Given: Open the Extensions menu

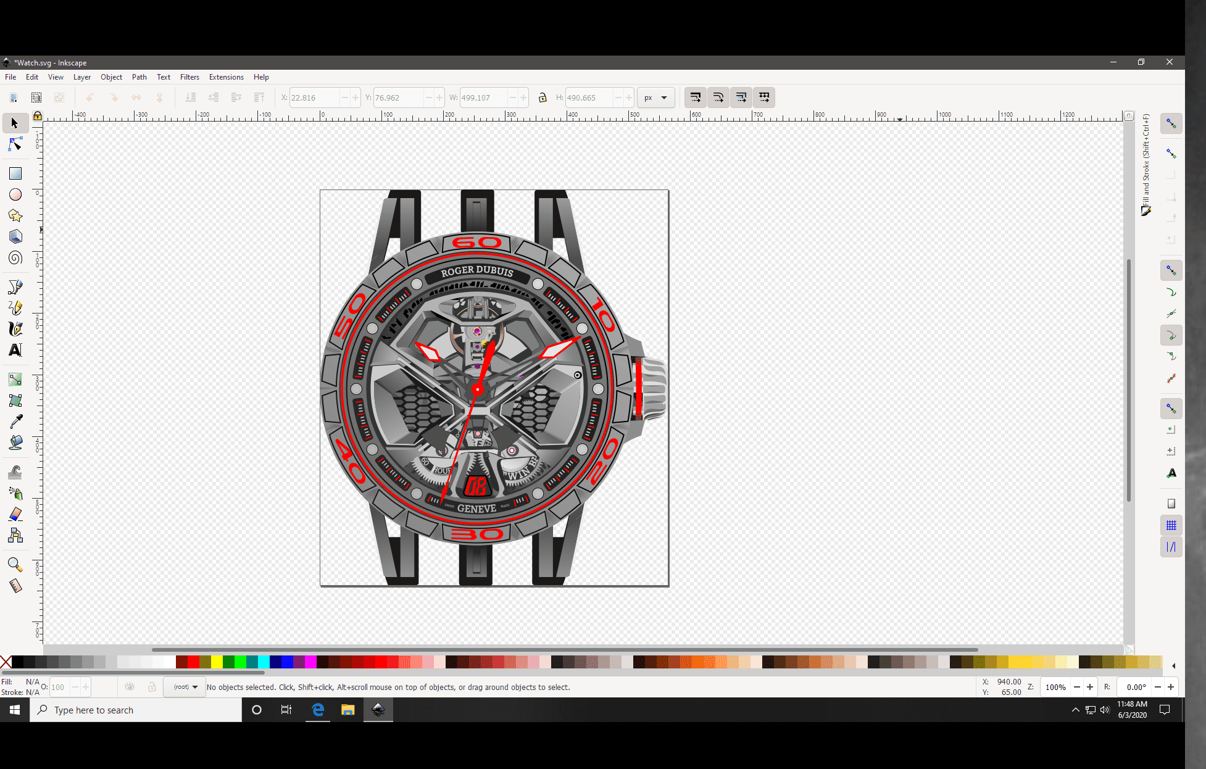Looking at the screenshot, I should [226, 77].
